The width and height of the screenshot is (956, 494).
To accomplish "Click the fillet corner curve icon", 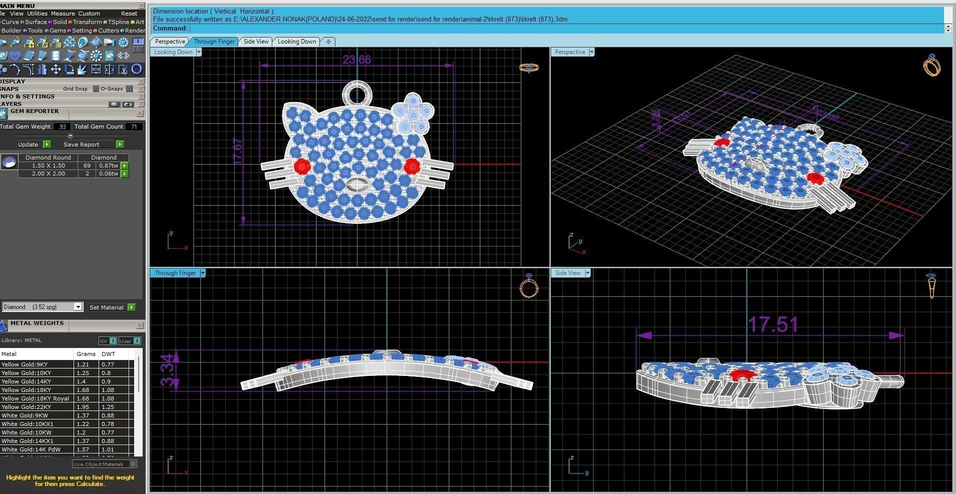I will click(29, 69).
